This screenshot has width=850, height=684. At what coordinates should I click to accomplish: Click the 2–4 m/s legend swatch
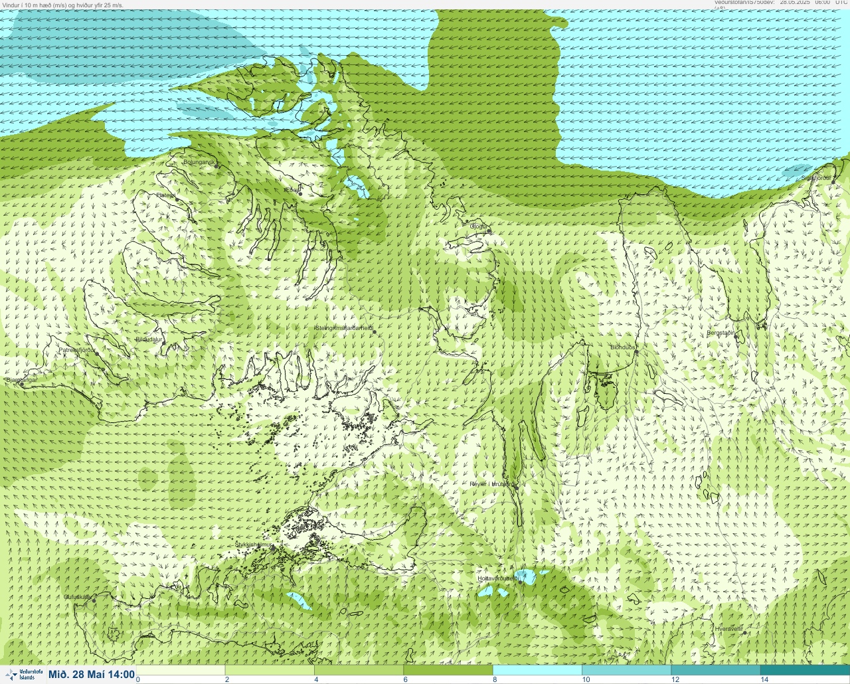[x=270, y=670]
